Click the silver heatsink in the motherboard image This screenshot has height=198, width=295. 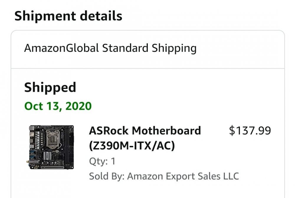coord(47,156)
